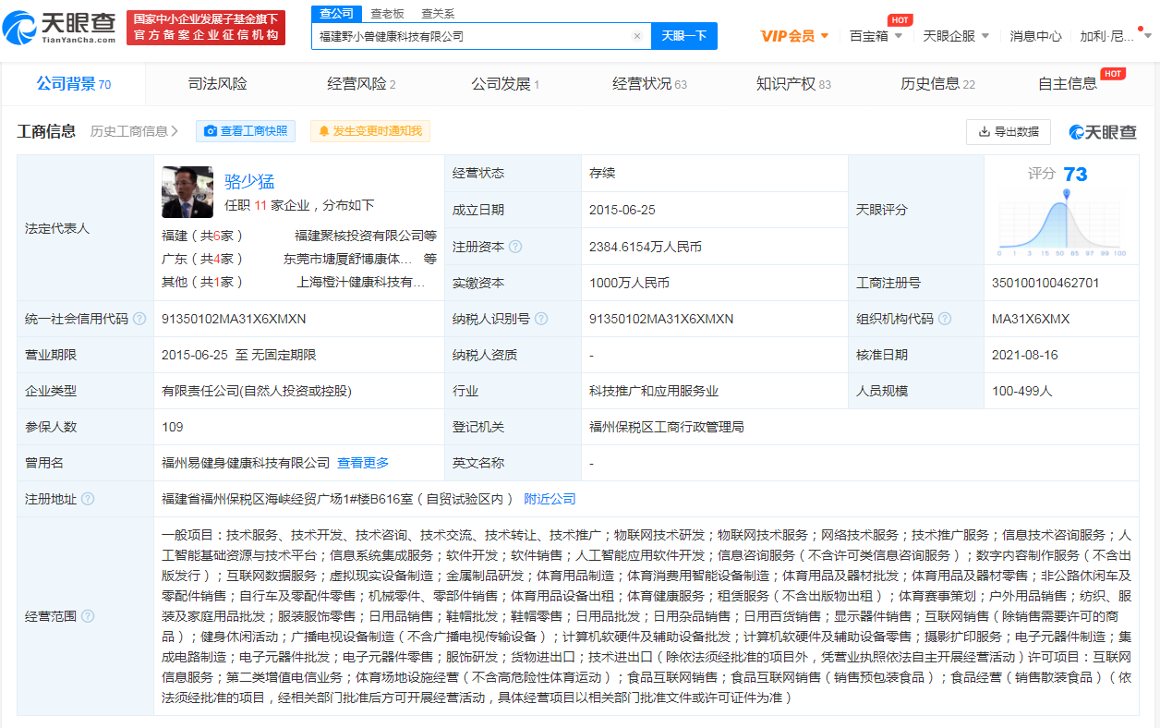Select credit code 91350102MA31X6XMXN under 统一社会信用代码
This screenshot has height=728, width=1160.
coord(234,319)
